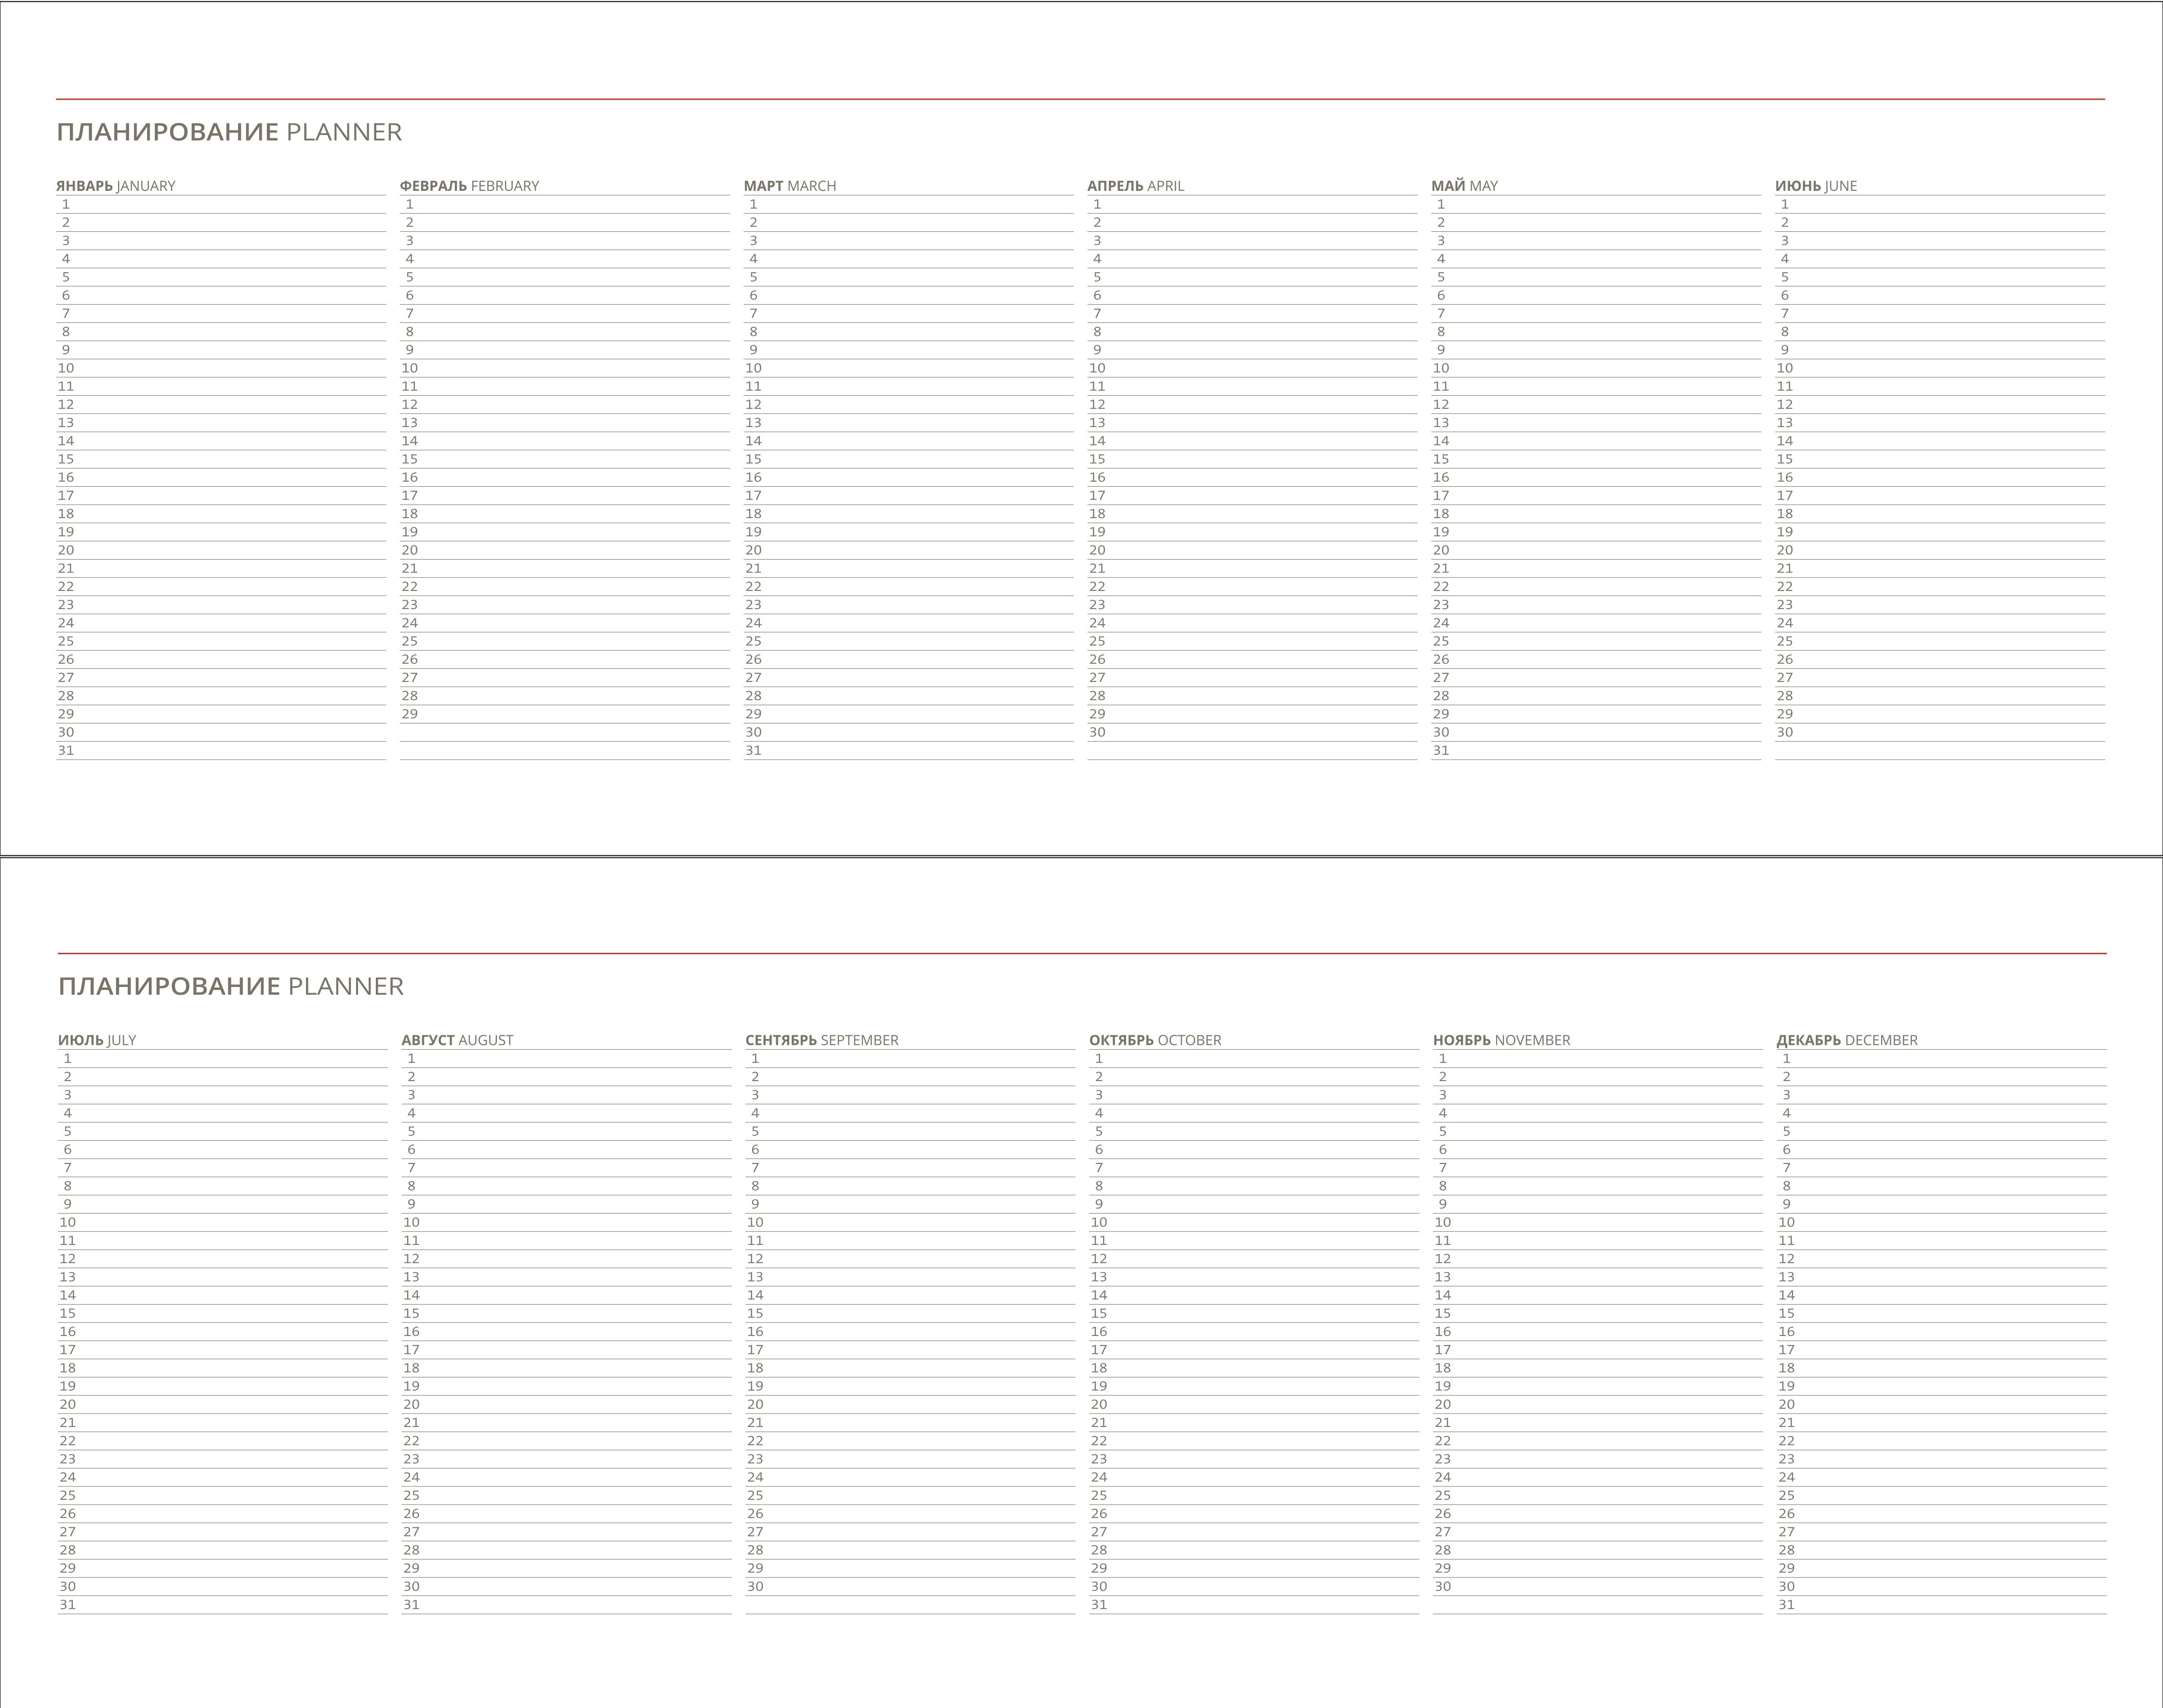Select day 22 row in April
2163x1708 pixels.
tap(1252, 587)
